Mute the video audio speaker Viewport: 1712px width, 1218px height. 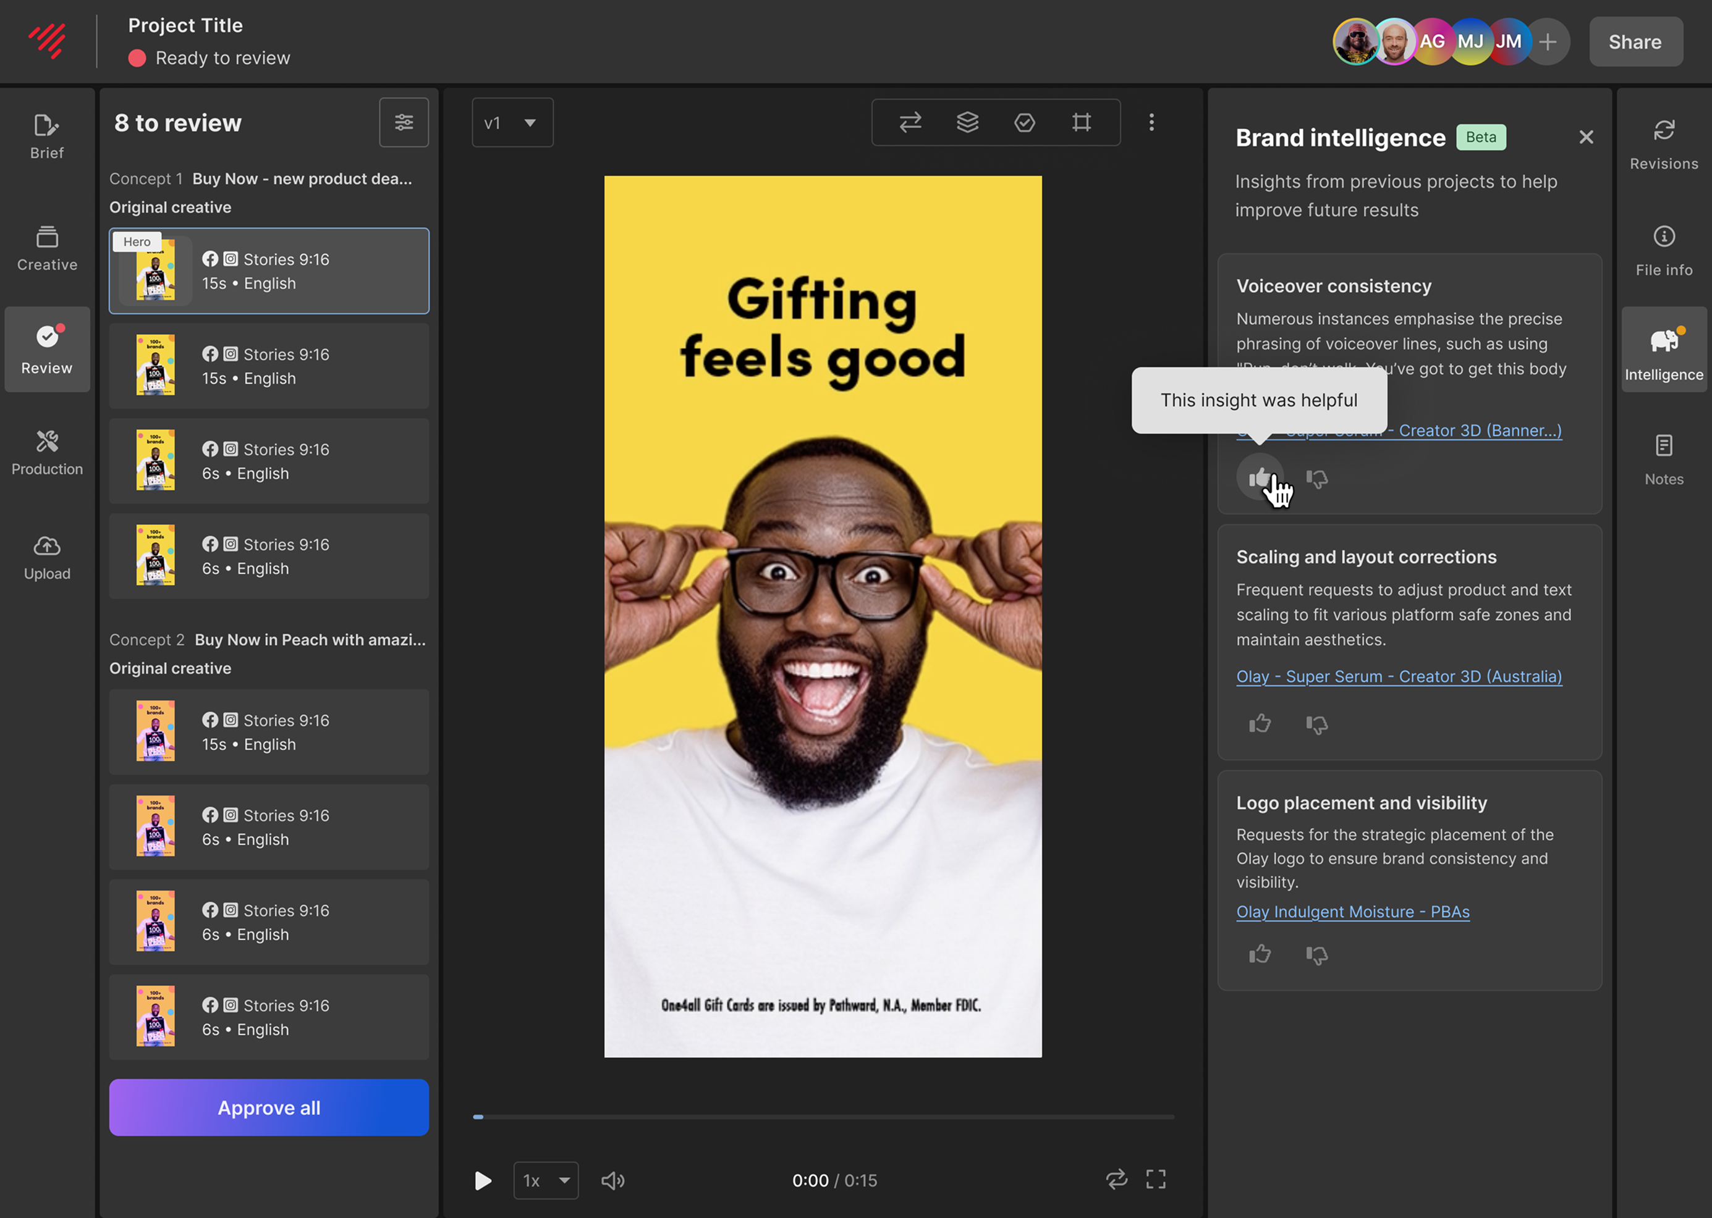coord(612,1180)
